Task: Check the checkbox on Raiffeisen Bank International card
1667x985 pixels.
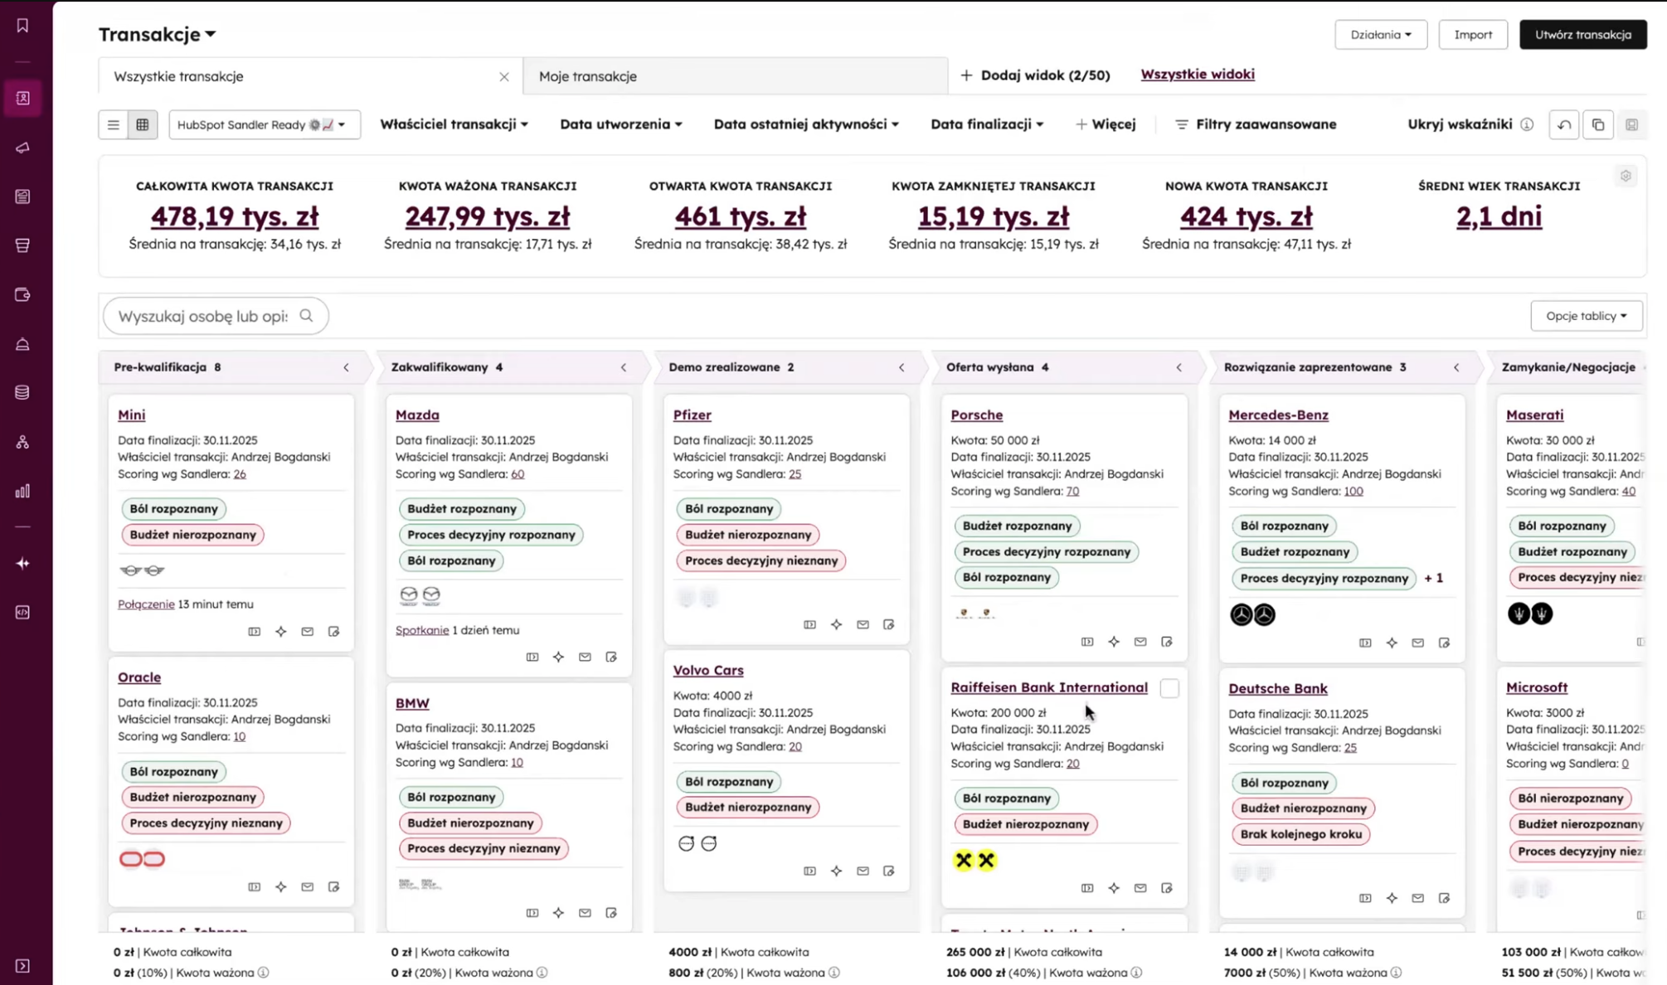Action: pos(1169,688)
